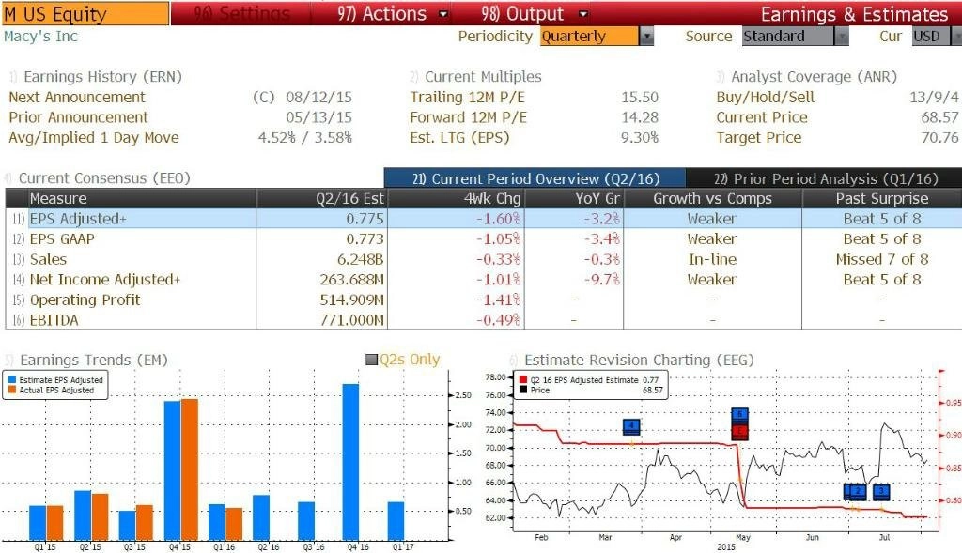The width and height of the screenshot is (962, 553).
Task: Click the Past Surprise column header
Action: [881, 199]
